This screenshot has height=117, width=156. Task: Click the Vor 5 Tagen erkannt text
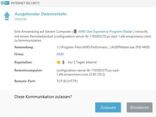[x=82, y=62]
